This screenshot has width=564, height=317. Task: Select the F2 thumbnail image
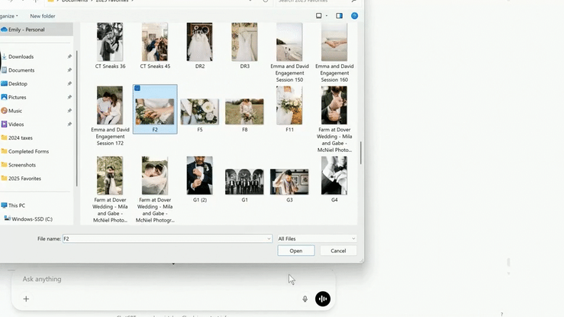point(155,112)
